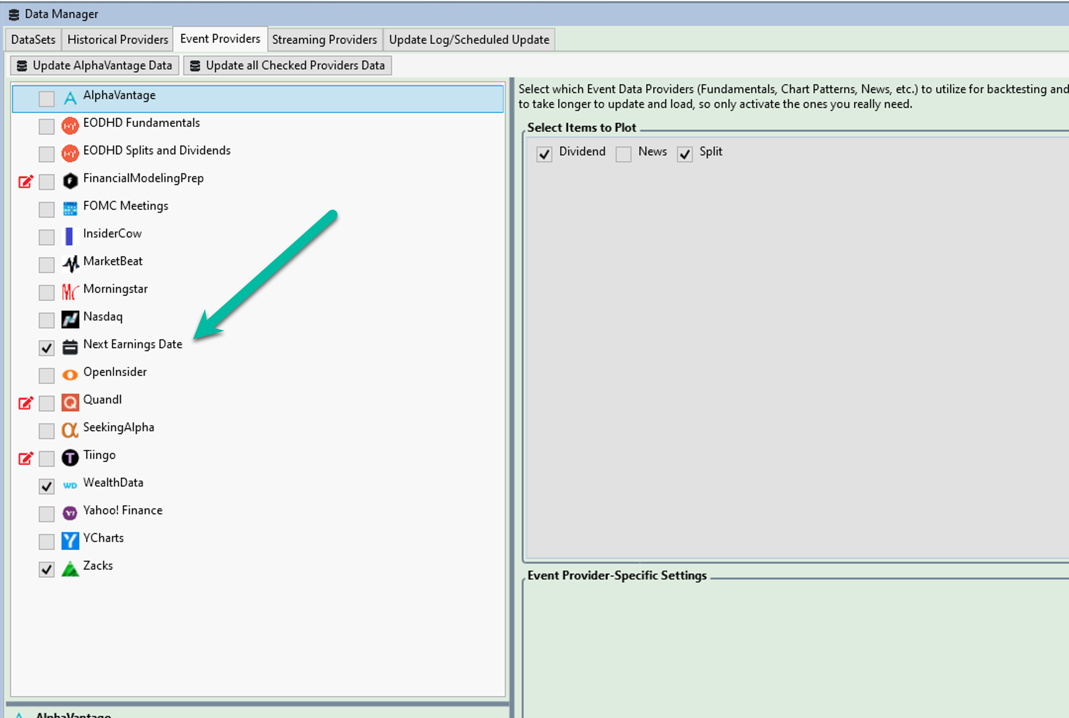The width and height of the screenshot is (1069, 718).
Task: Select the SeekingAlpha list entry
Action: tap(258, 430)
